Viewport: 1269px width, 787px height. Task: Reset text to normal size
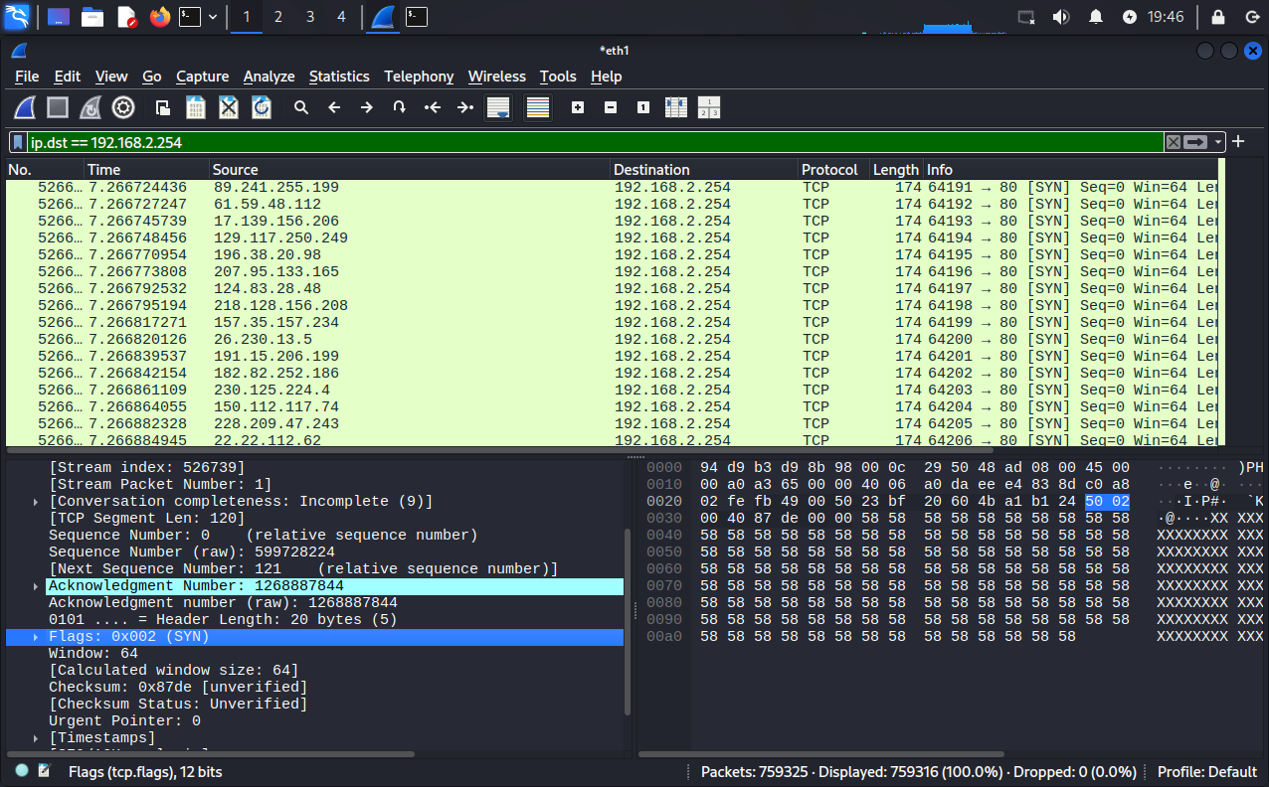pyautogui.click(x=643, y=107)
